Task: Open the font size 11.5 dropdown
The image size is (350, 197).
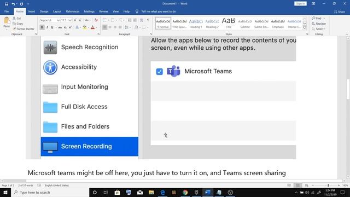Action: [70, 20]
